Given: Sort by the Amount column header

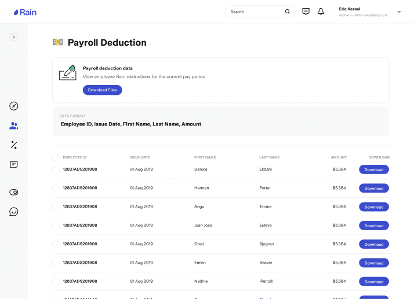Looking at the screenshot, I should pos(339,157).
